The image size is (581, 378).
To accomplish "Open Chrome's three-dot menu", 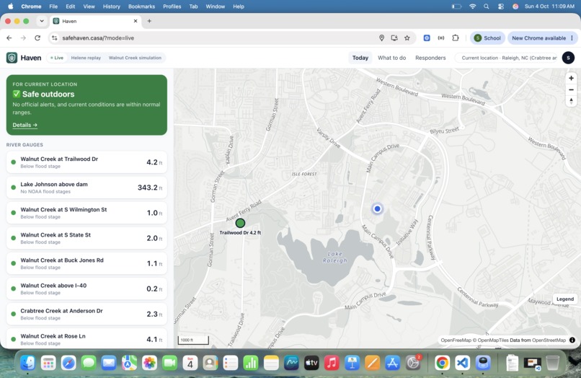I will pyautogui.click(x=572, y=38).
